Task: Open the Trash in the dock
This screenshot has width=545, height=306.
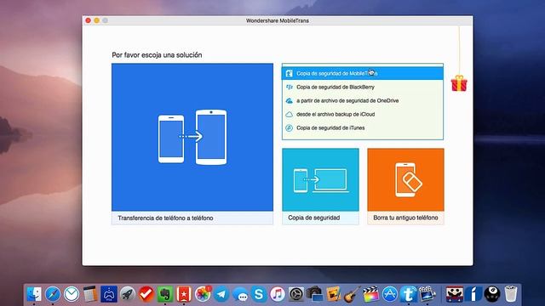Action: 511,294
